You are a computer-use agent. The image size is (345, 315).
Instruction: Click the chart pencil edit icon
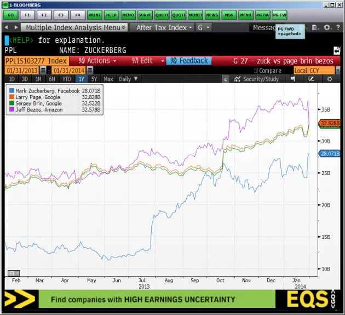point(311,79)
